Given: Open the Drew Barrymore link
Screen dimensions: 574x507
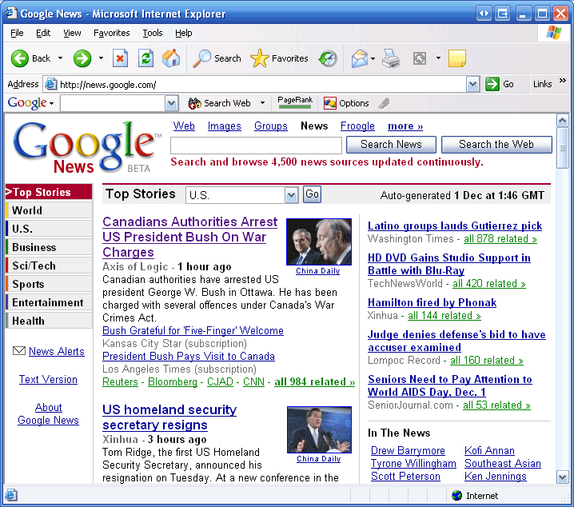Looking at the screenshot, I should point(408,451).
